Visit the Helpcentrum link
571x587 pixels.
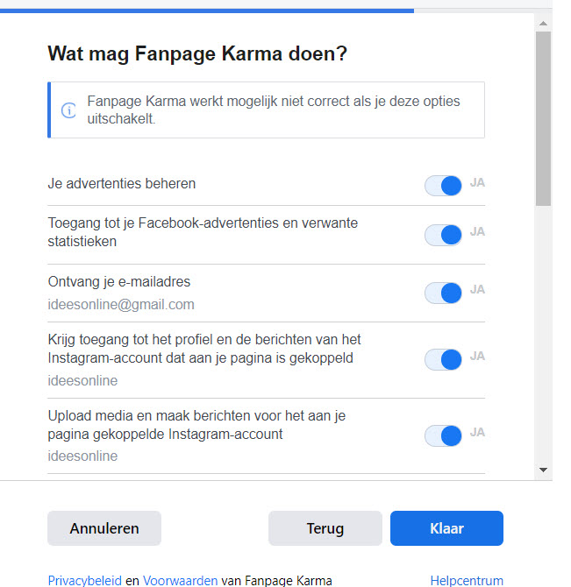pos(467,580)
